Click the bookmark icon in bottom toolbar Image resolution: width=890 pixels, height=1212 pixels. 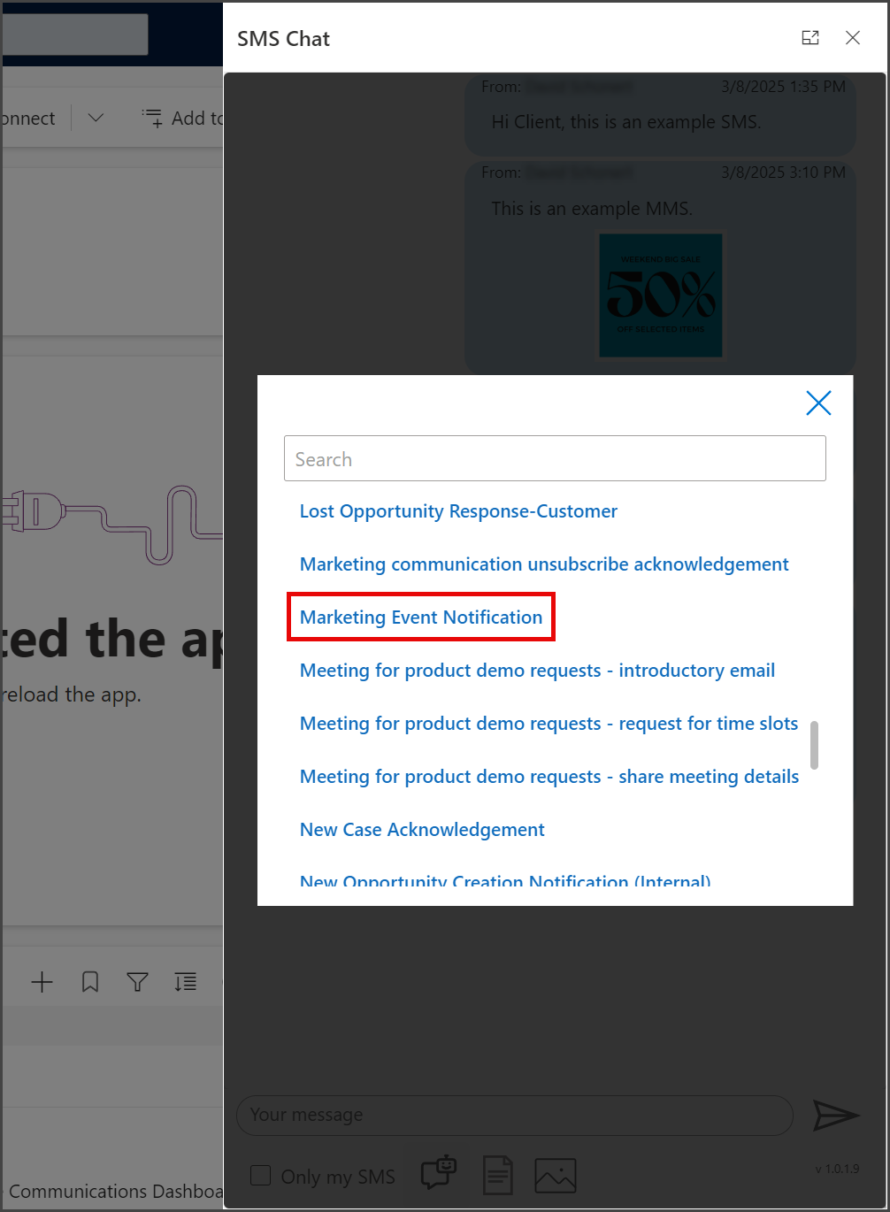tap(90, 982)
